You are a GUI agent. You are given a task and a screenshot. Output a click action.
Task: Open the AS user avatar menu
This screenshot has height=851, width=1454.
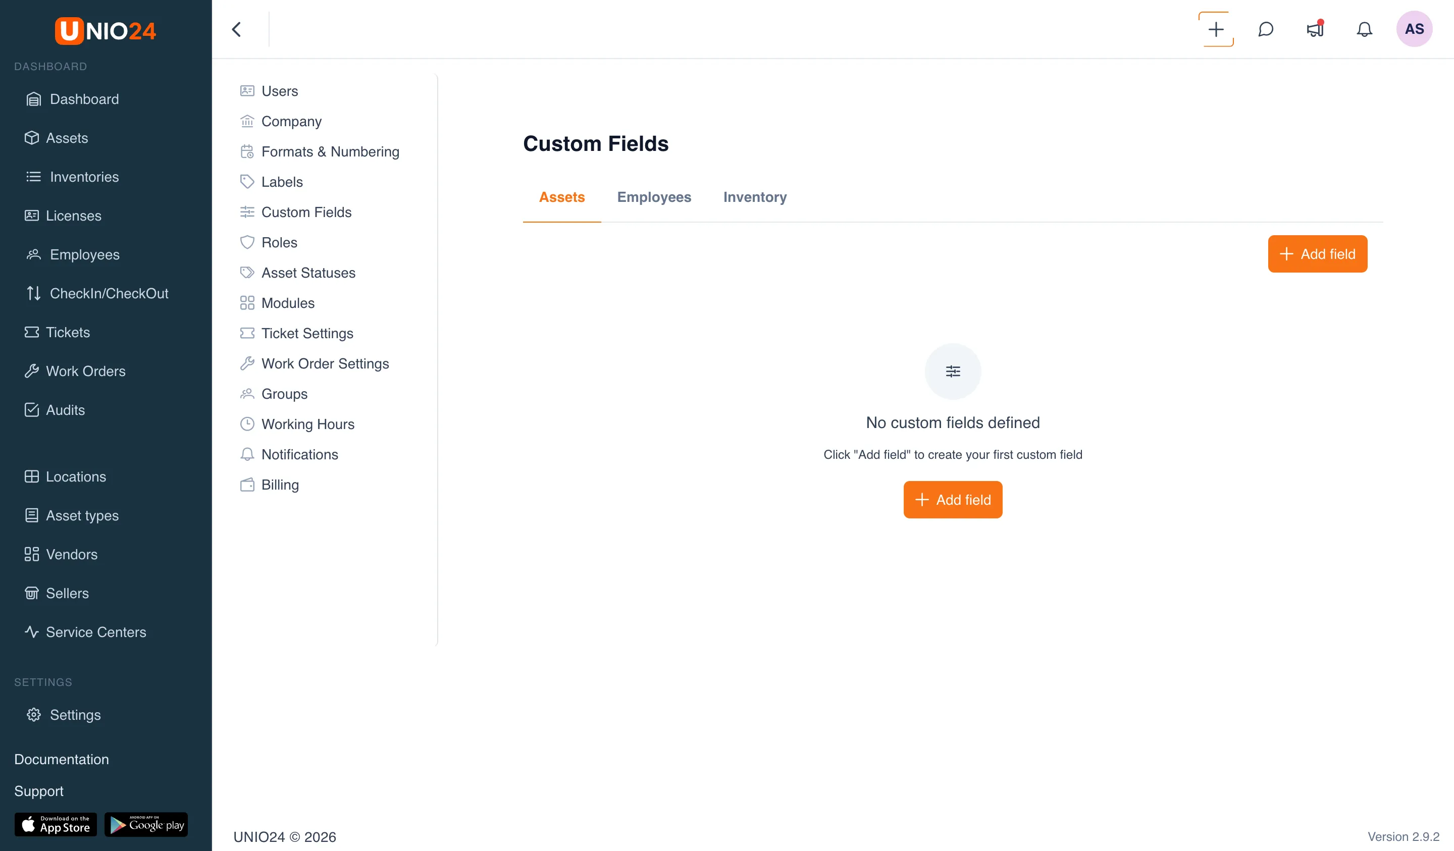click(x=1414, y=29)
